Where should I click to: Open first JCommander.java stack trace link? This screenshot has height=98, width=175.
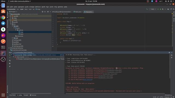tap(114, 70)
